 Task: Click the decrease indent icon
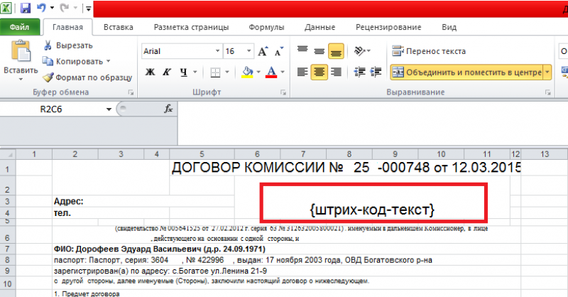click(359, 72)
